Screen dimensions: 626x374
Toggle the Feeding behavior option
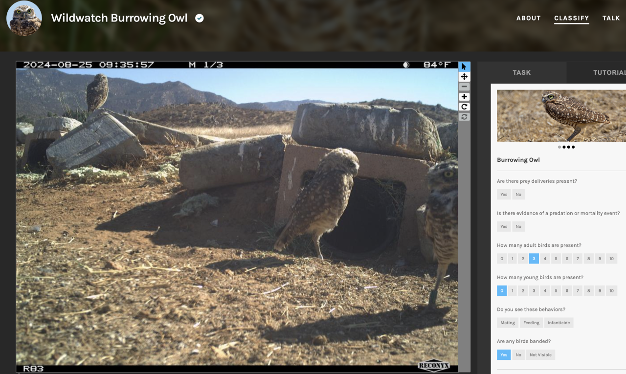pyautogui.click(x=531, y=323)
